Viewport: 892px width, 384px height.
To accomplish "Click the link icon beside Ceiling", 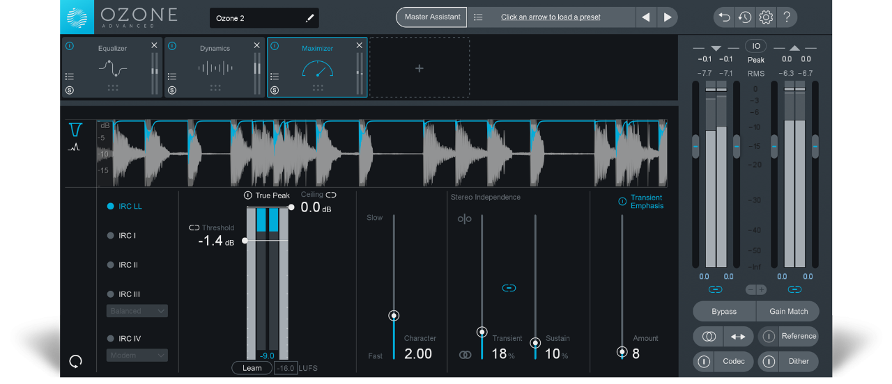I will (x=331, y=195).
